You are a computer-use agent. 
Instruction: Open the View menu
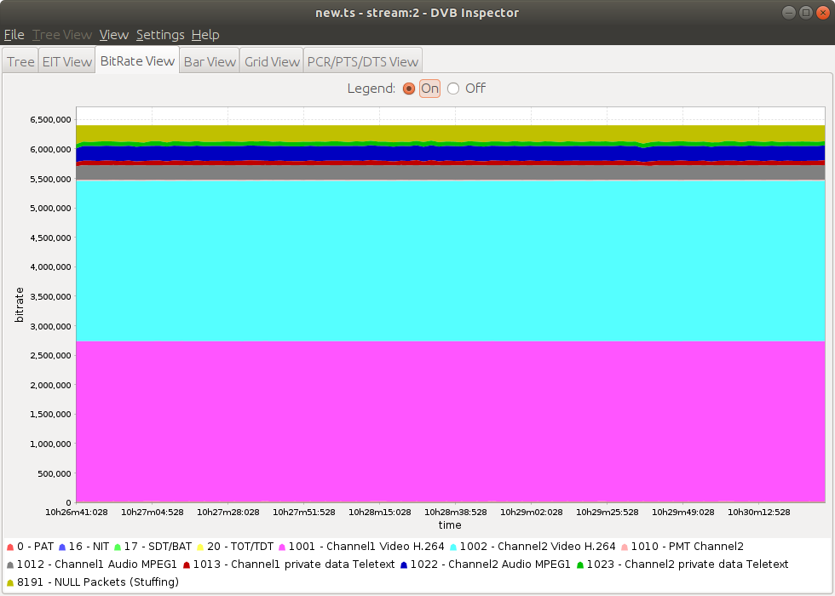113,35
